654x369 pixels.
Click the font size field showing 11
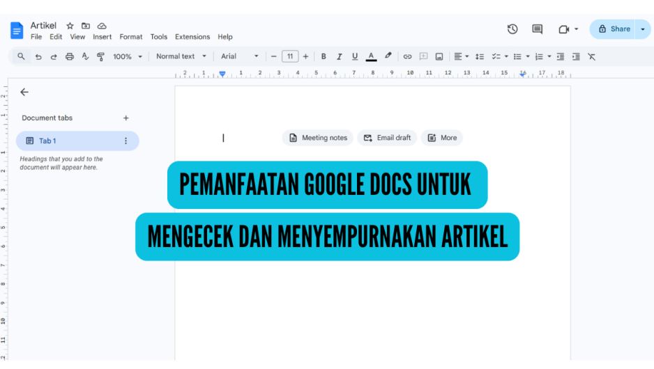point(290,56)
